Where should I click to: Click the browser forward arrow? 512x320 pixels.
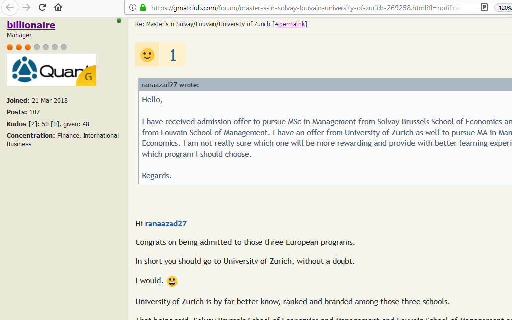(x=26, y=7)
